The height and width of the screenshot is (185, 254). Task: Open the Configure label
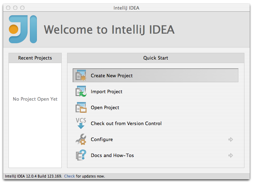102,140
